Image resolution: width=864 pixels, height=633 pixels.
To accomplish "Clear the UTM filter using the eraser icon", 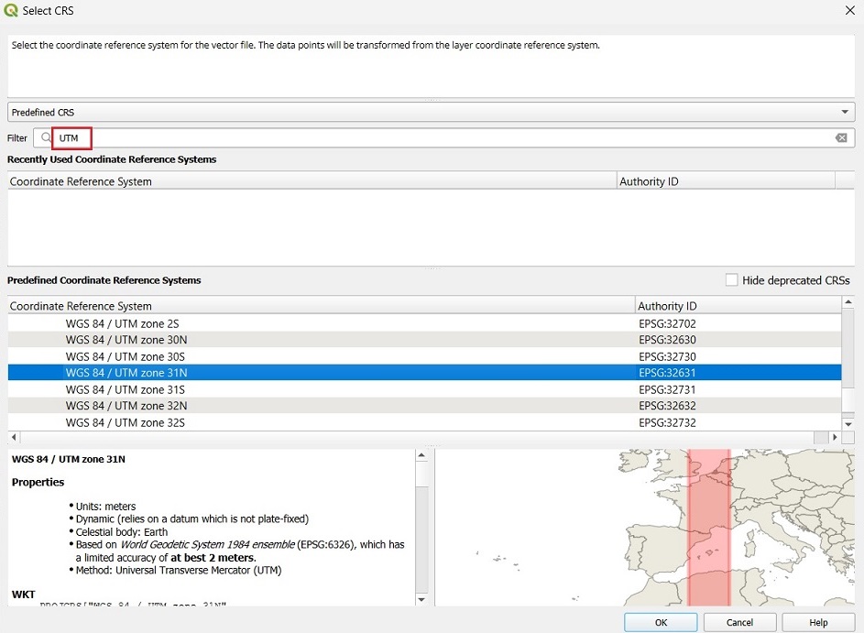I will 842,136.
